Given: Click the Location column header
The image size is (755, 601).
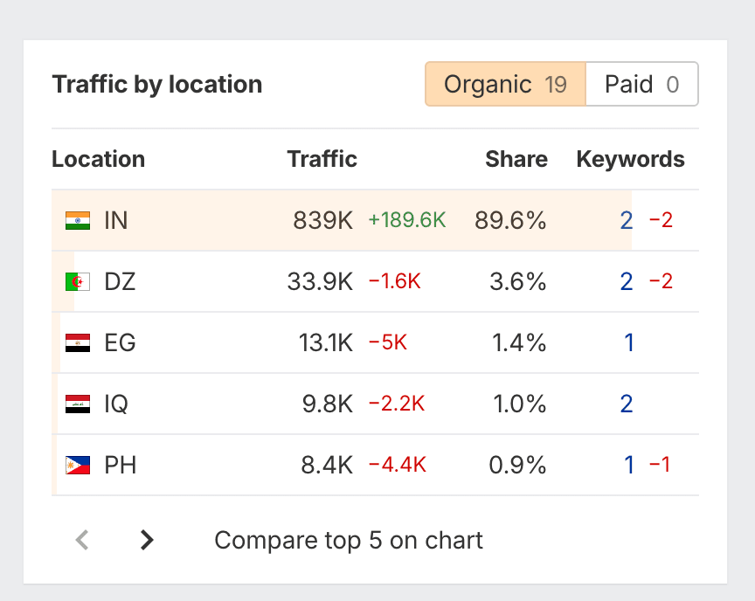Looking at the screenshot, I should click(x=98, y=159).
